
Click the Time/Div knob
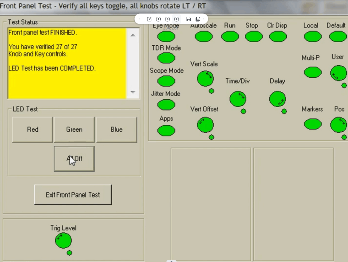(238, 99)
